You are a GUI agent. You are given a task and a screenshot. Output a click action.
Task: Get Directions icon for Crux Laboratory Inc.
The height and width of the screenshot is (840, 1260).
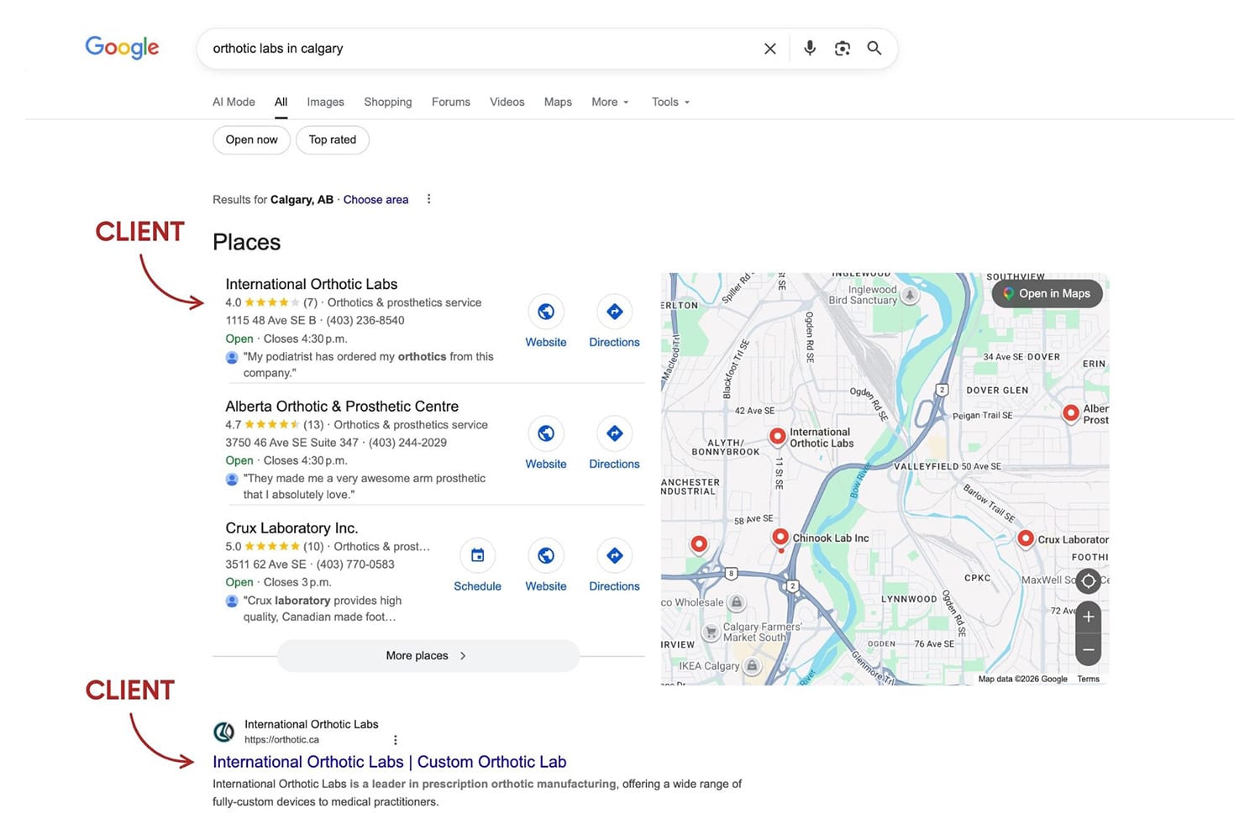tap(615, 555)
